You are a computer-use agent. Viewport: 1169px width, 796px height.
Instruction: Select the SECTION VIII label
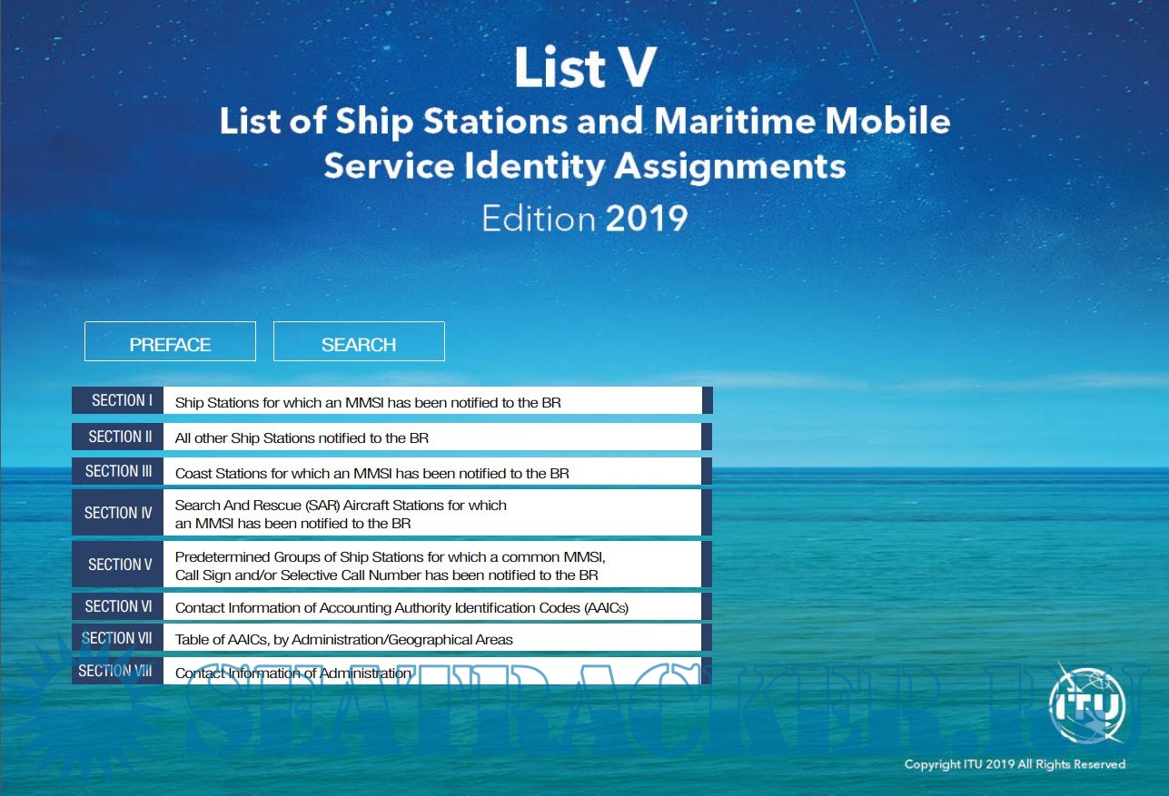[117, 670]
